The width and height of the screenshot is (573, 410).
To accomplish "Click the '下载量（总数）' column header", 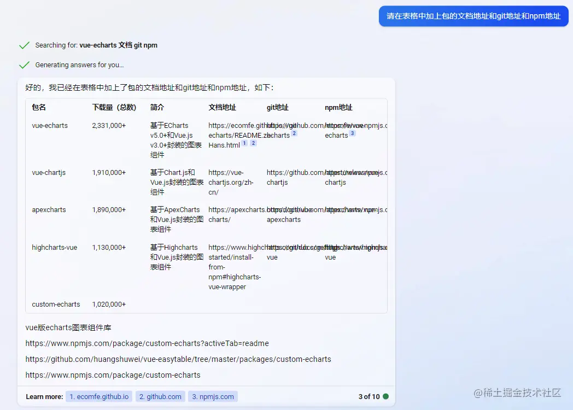I will pos(114,108).
